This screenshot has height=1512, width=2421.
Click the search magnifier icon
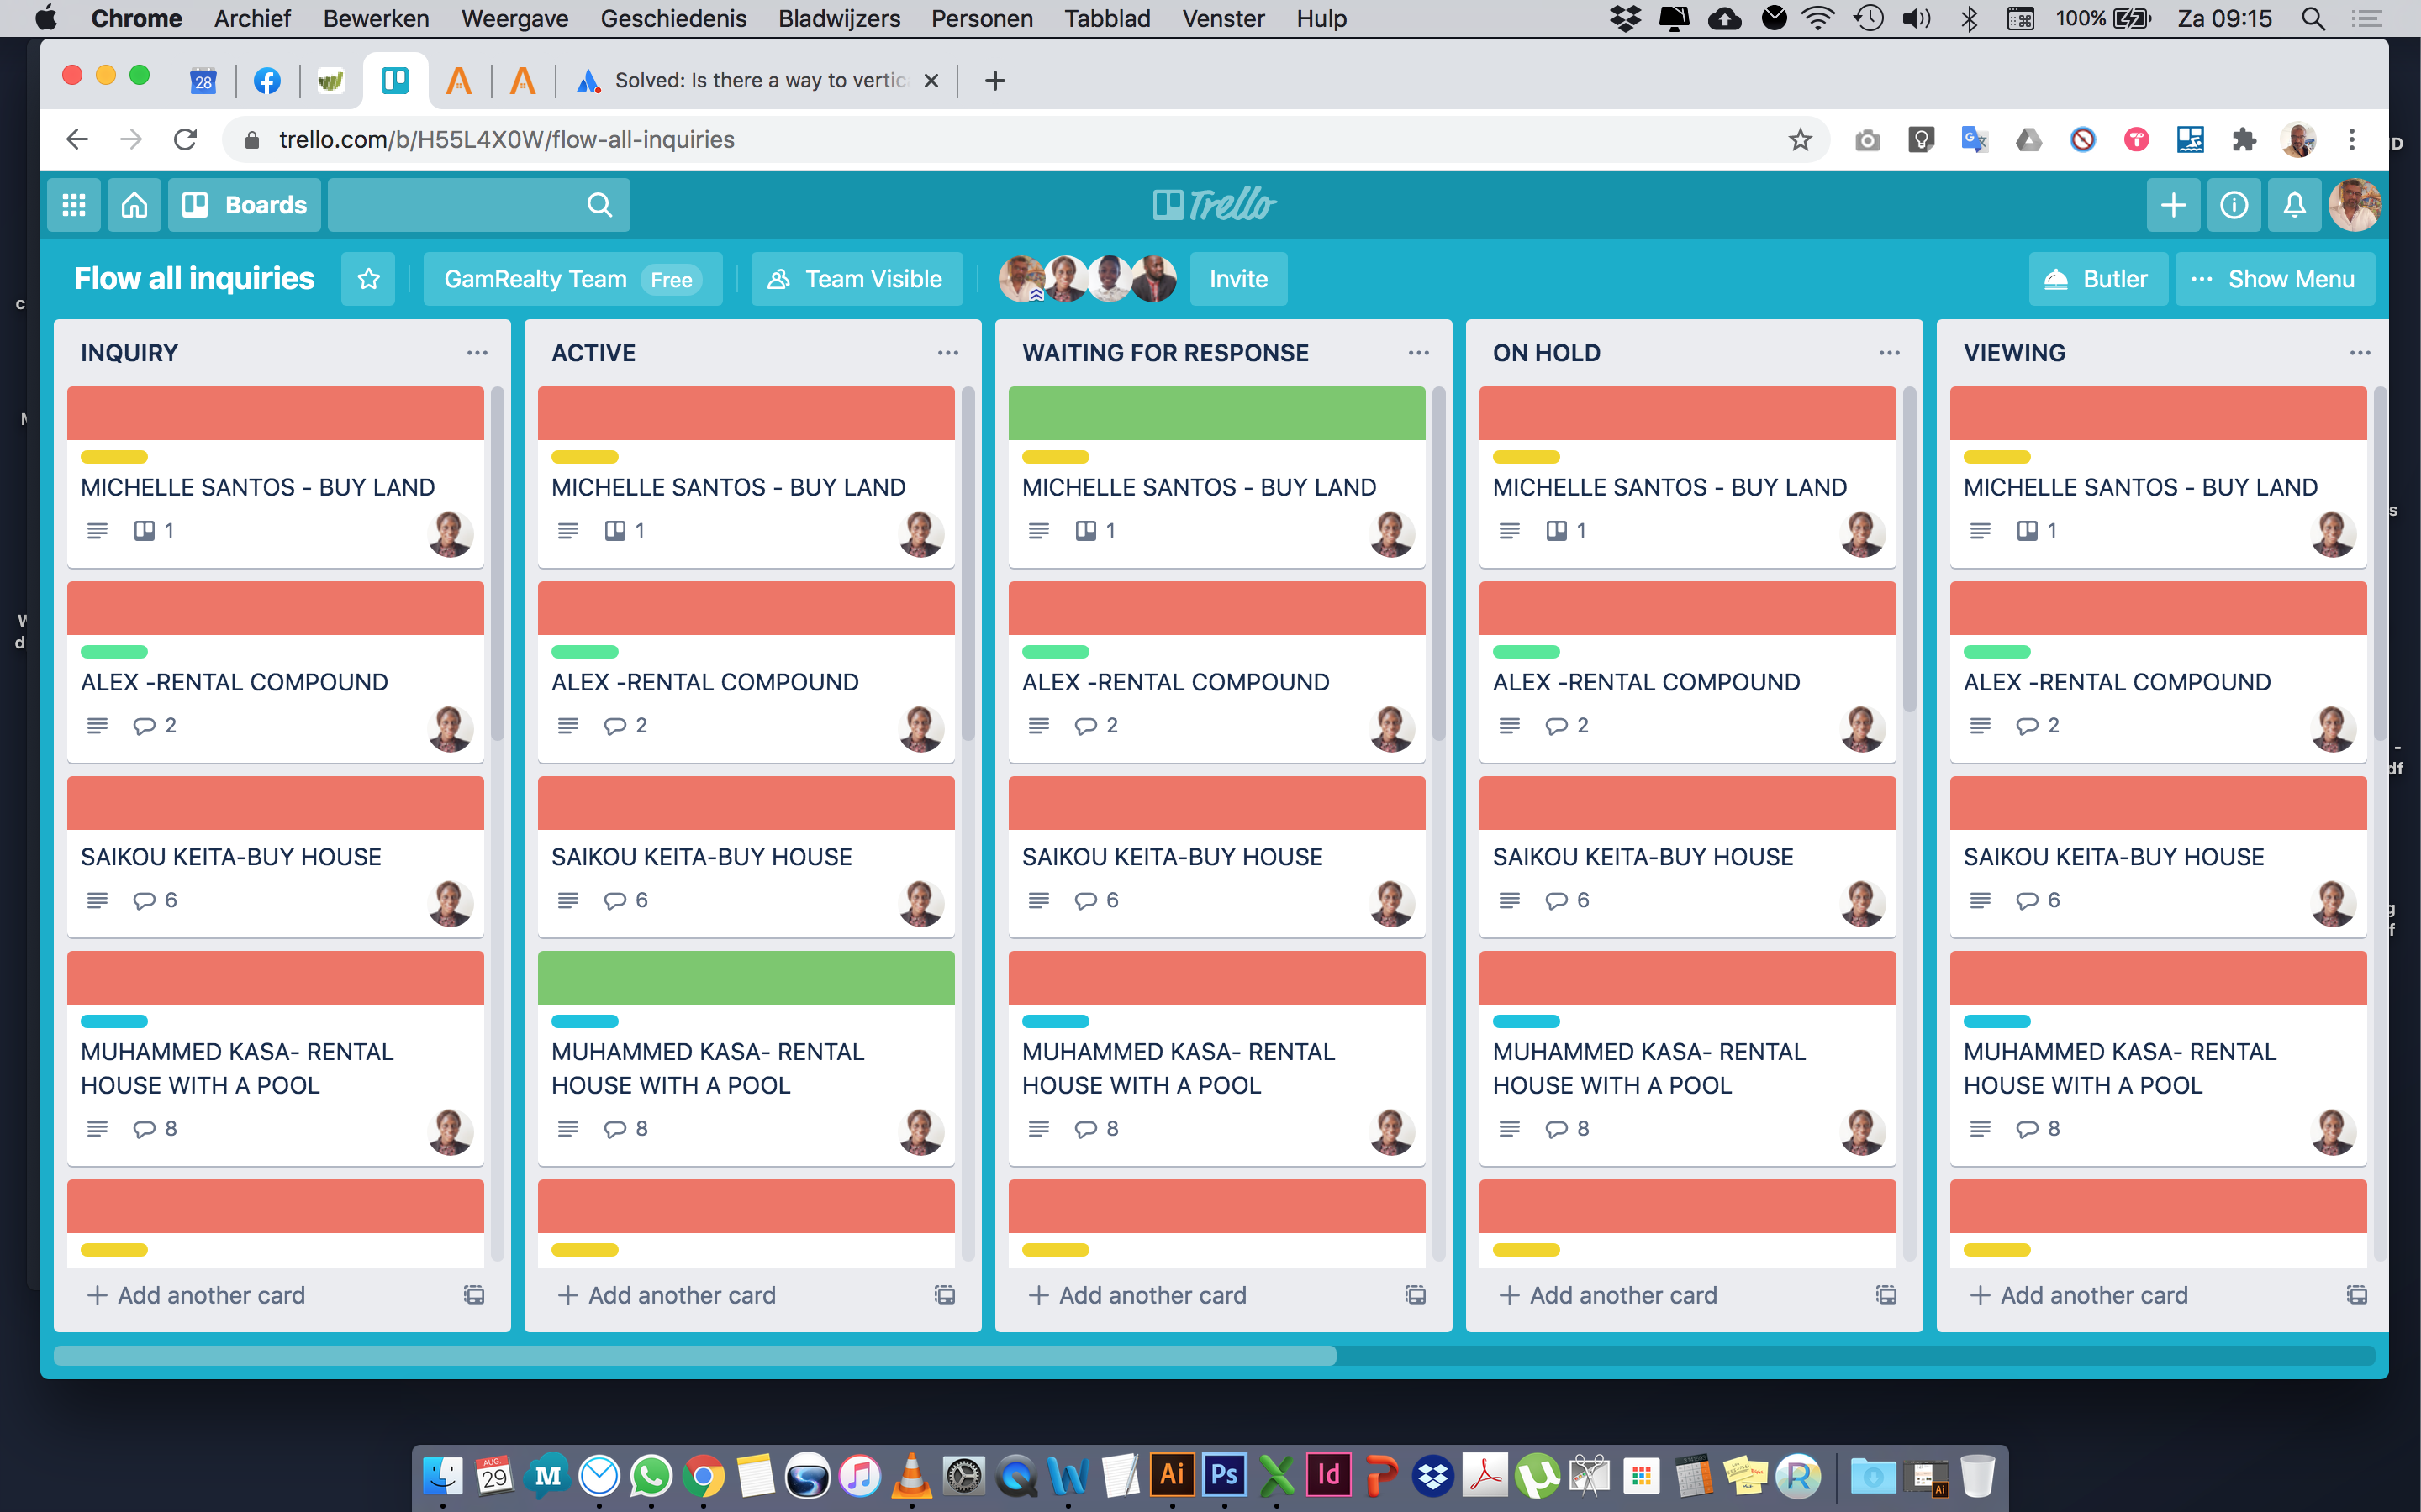599,205
